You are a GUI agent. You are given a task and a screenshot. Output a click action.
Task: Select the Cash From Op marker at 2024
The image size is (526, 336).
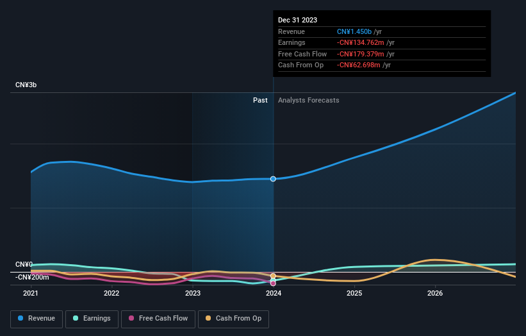[x=273, y=276]
